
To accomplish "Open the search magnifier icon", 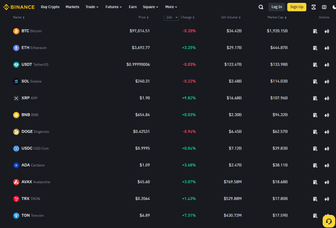I will coord(261,7).
